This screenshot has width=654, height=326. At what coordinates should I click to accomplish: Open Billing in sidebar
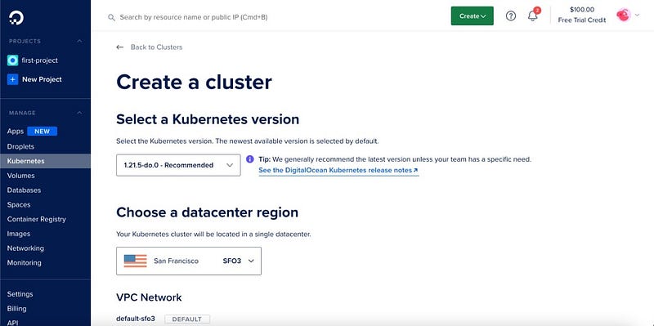coord(16,309)
